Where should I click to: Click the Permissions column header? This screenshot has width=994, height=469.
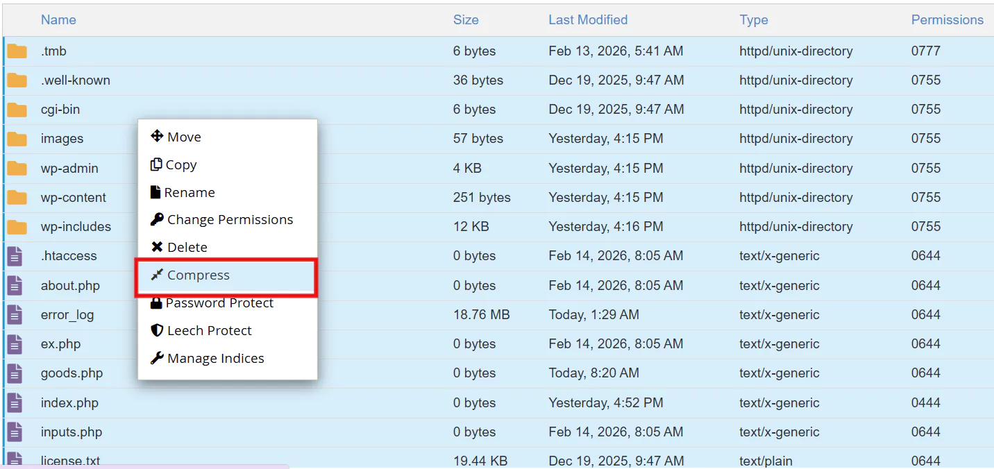[x=947, y=20]
